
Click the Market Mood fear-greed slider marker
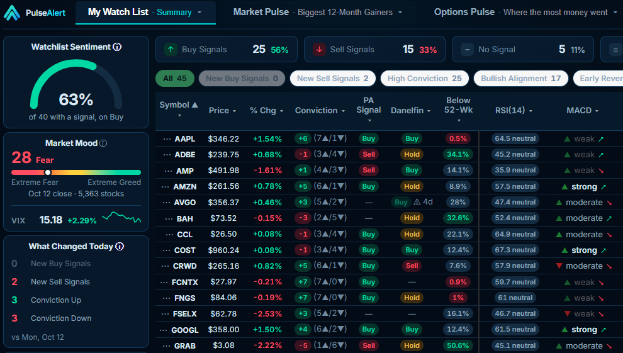tap(48, 172)
